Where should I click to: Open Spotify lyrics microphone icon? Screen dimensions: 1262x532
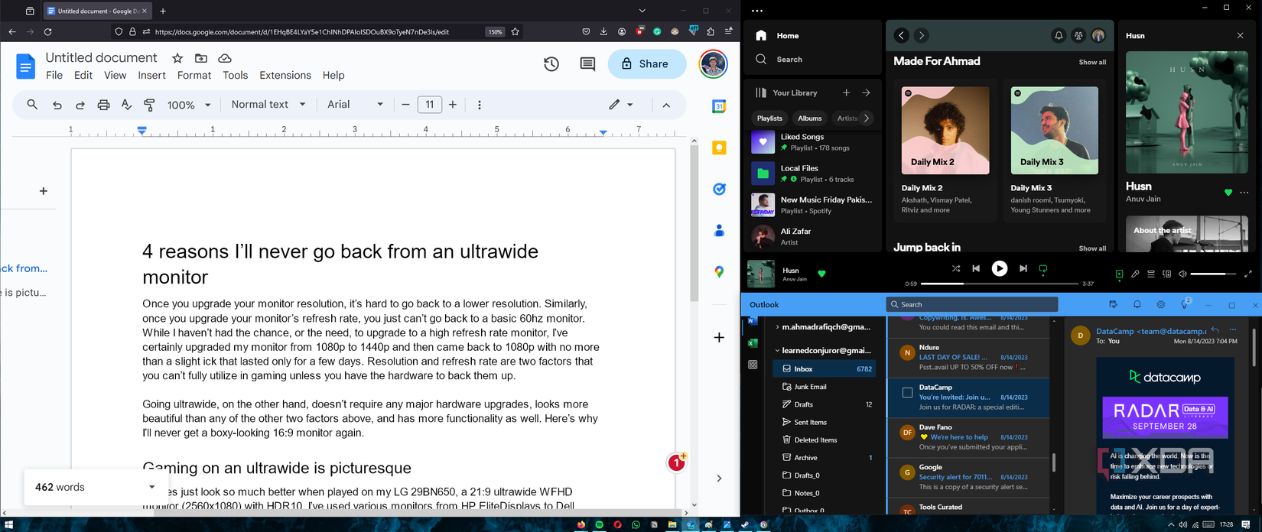point(1135,274)
